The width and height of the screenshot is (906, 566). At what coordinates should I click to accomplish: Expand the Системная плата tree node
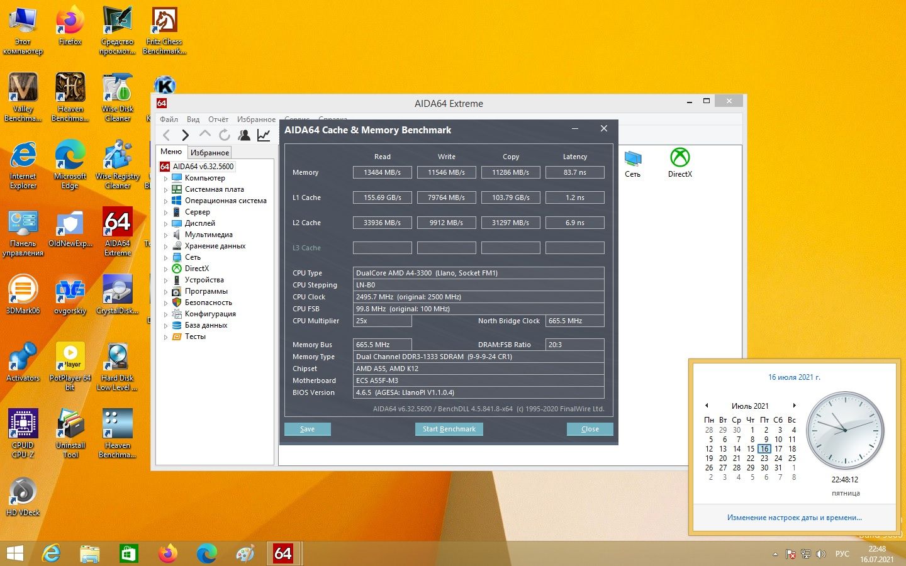coord(166,189)
